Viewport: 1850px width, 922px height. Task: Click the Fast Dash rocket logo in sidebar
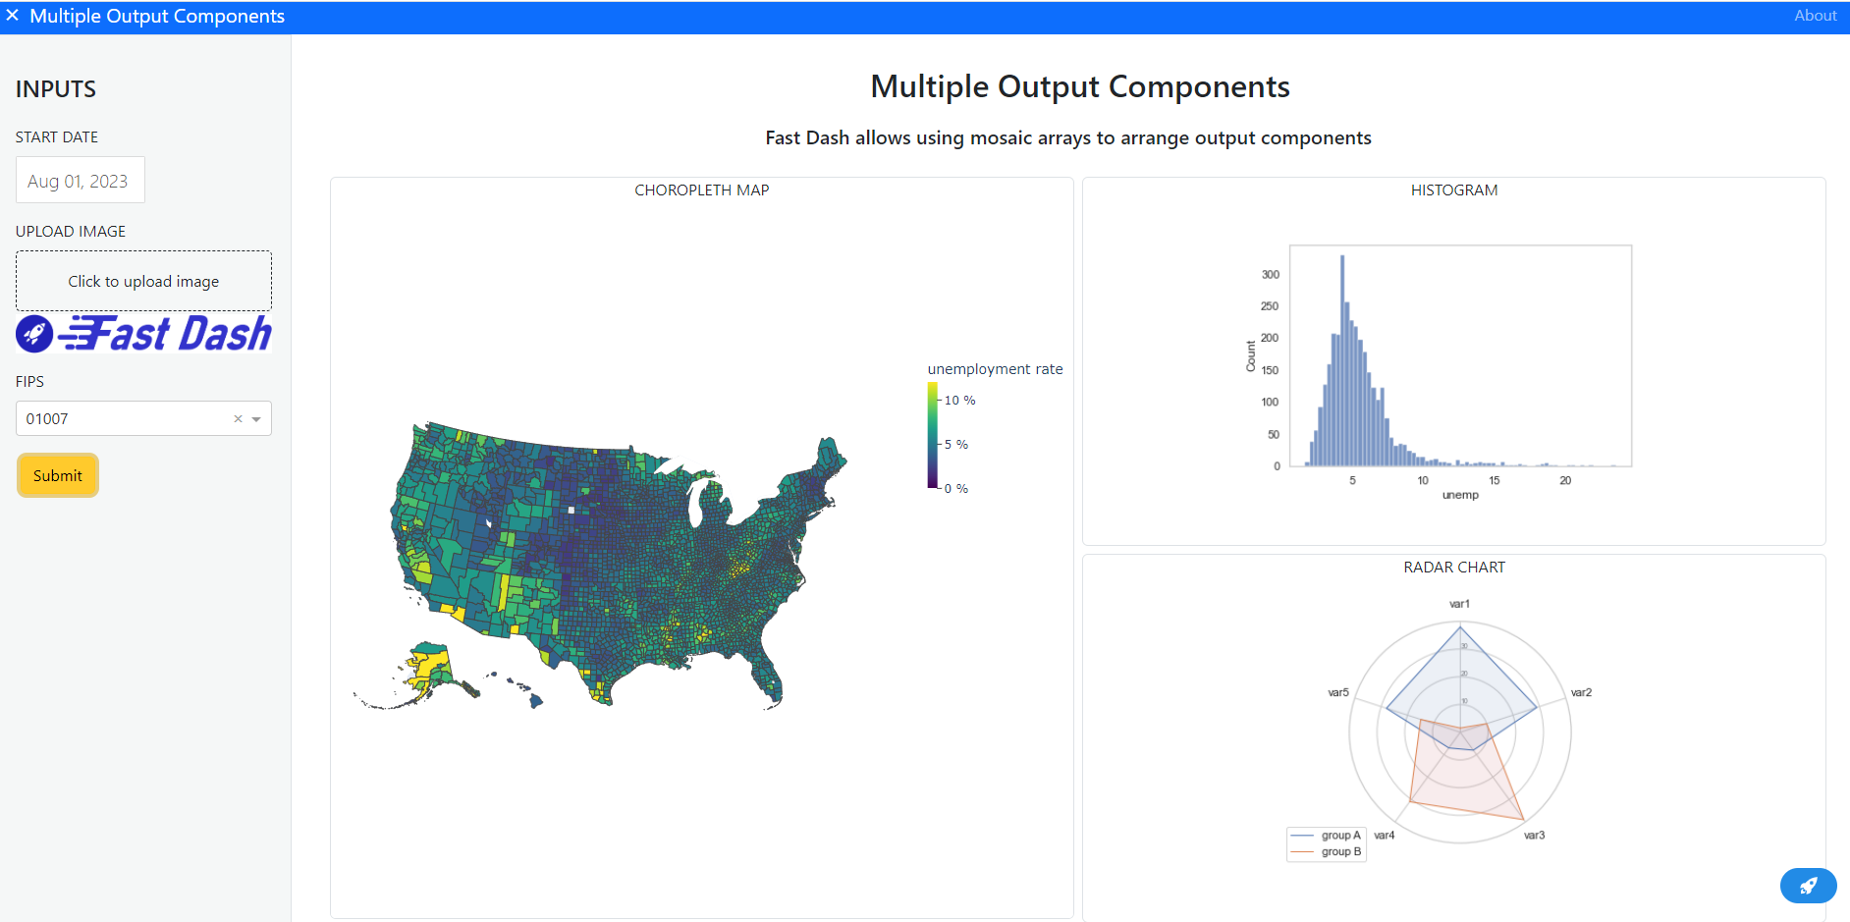(x=34, y=334)
